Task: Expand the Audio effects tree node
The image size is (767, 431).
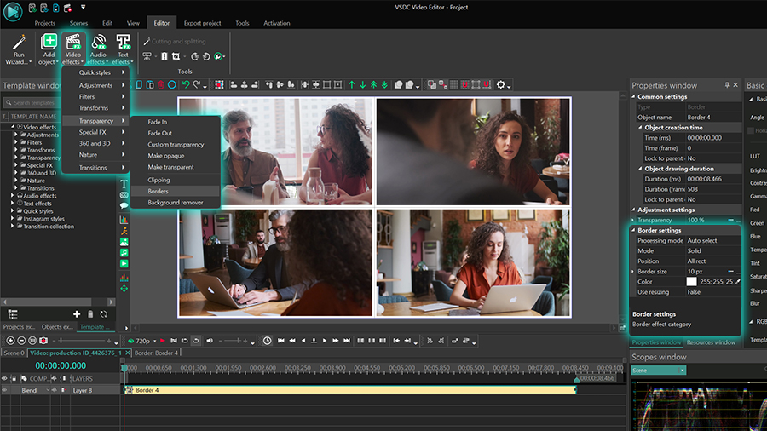Action: click(x=13, y=195)
